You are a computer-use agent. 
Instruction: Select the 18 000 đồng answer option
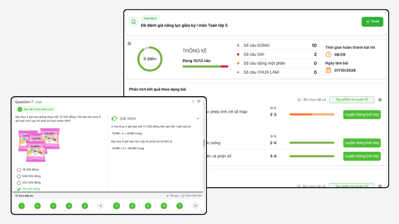(19, 170)
